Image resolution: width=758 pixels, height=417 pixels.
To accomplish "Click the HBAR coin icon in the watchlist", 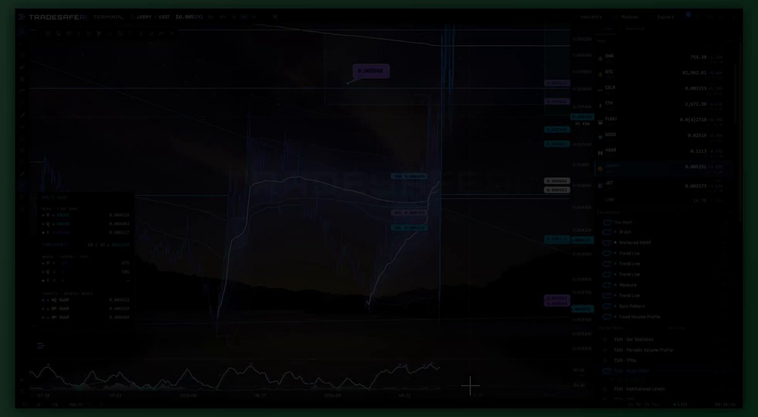I will 600,153.
